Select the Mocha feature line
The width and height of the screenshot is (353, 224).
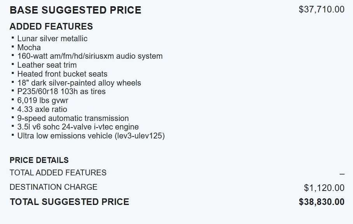tap(29, 47)
